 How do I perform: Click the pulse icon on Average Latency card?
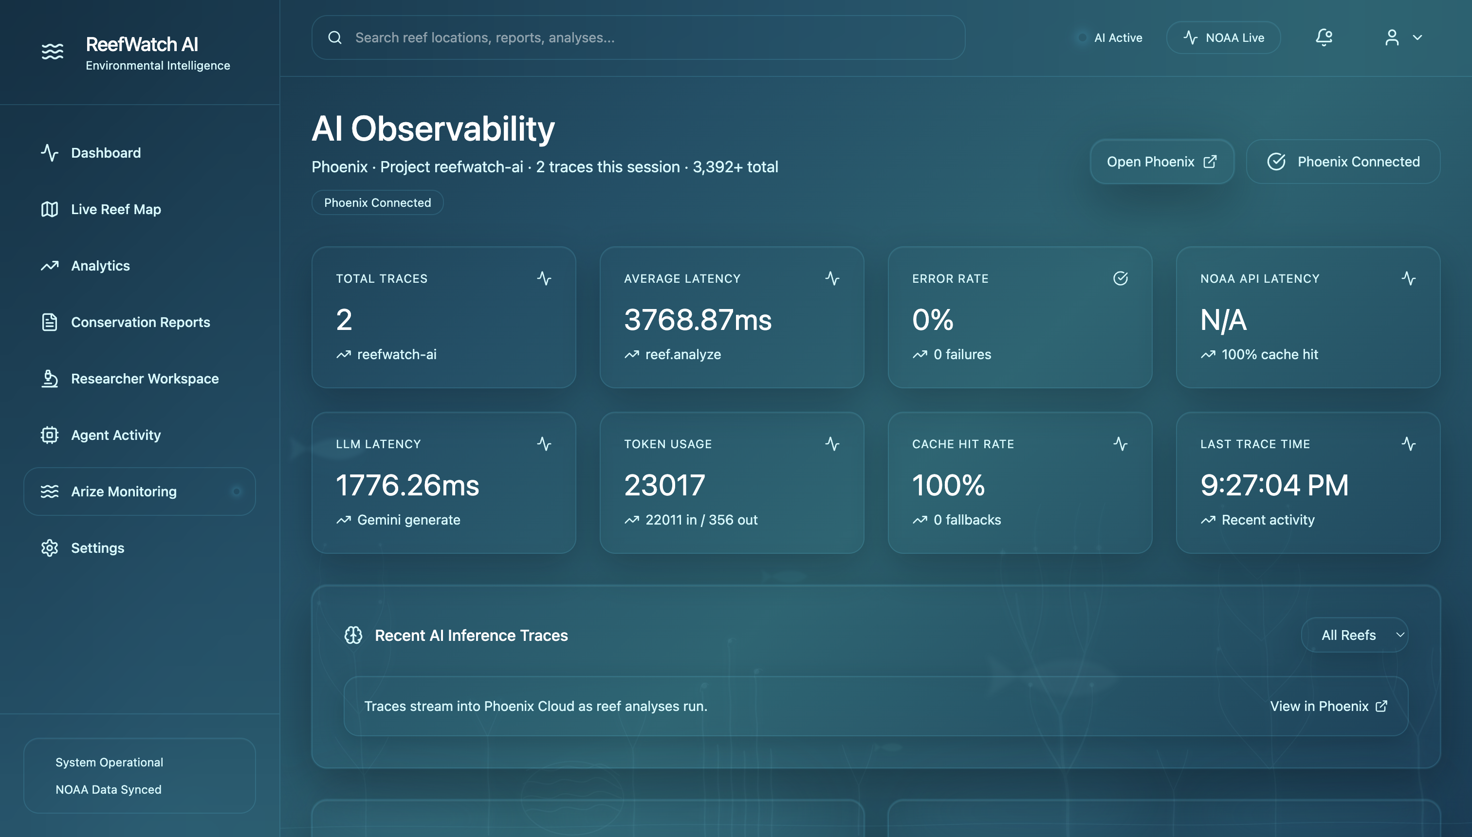[832, 278]
